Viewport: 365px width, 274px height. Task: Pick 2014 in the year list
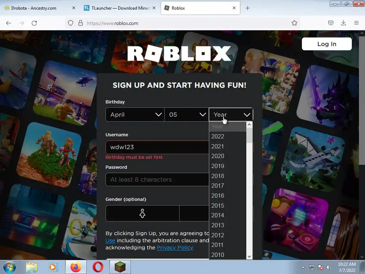coord(227,215)
